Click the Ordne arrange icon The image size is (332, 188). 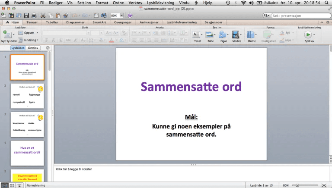251,35
